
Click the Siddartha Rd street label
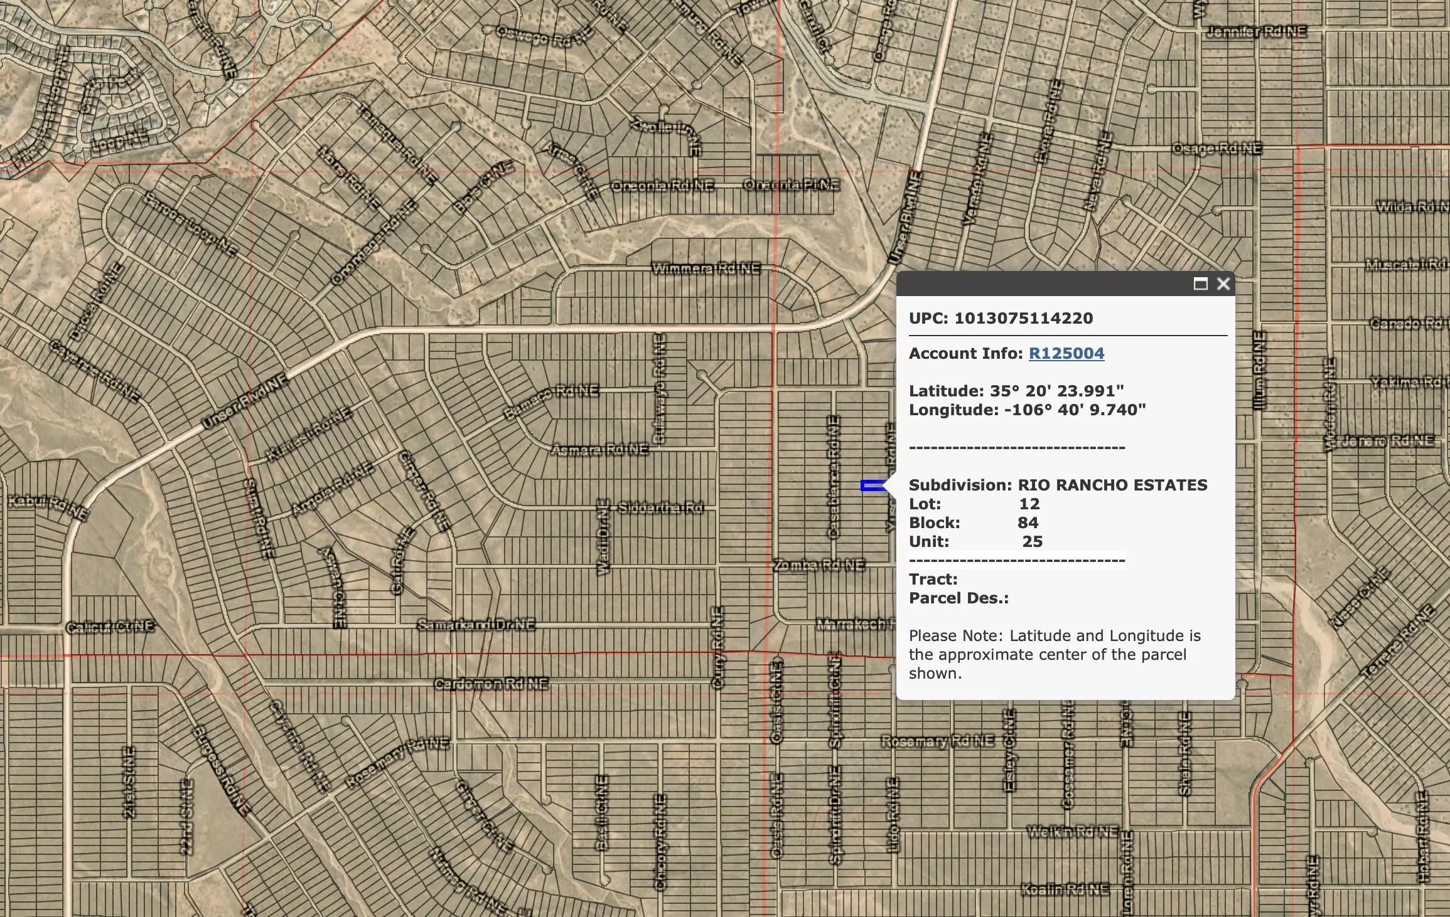(x=660, y=507)
